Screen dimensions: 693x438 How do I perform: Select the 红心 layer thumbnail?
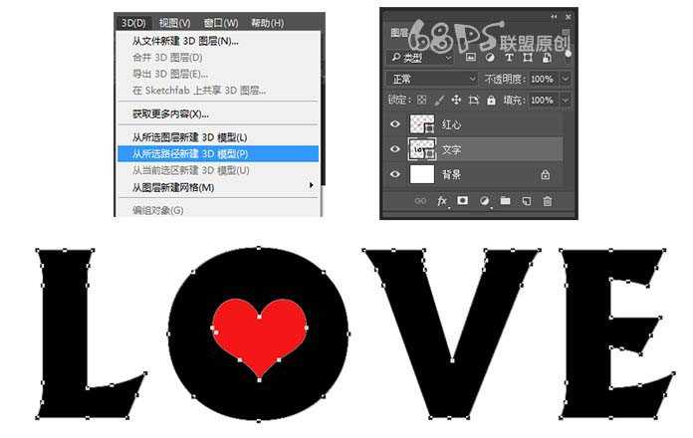pos(422,124)
